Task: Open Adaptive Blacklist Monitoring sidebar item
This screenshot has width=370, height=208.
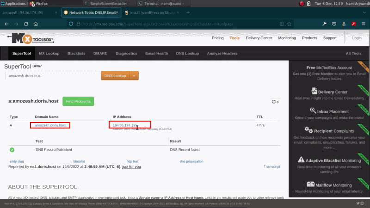Action: [x=329, y=165]
